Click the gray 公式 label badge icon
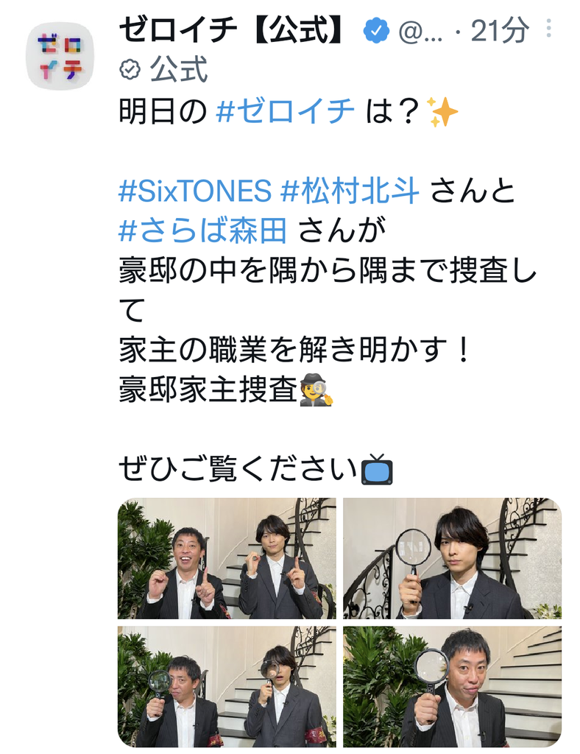Screen dimensions: 580x754 (x=130, y=70)
